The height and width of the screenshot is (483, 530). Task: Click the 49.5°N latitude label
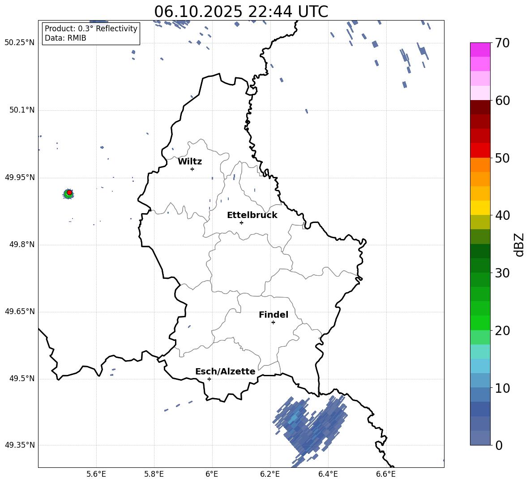coord(22,378)
